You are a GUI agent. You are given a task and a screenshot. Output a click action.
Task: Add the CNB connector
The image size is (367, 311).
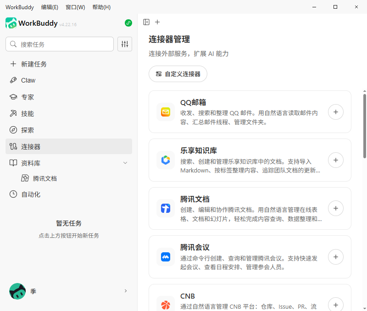(x=336, y=305)
